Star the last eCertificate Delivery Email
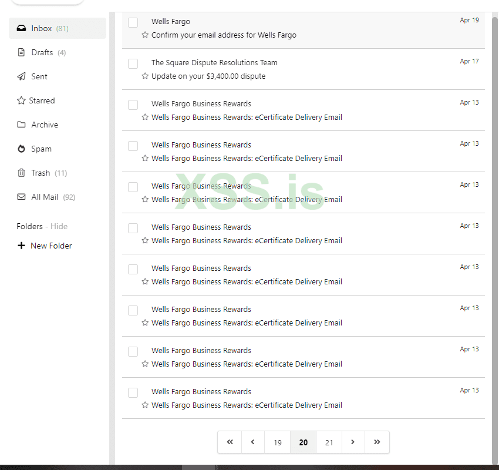 [145, 405]
